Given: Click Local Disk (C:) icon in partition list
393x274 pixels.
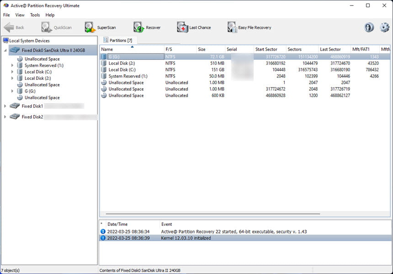Looking at the screenshot, I should click(x=104, y=69).
